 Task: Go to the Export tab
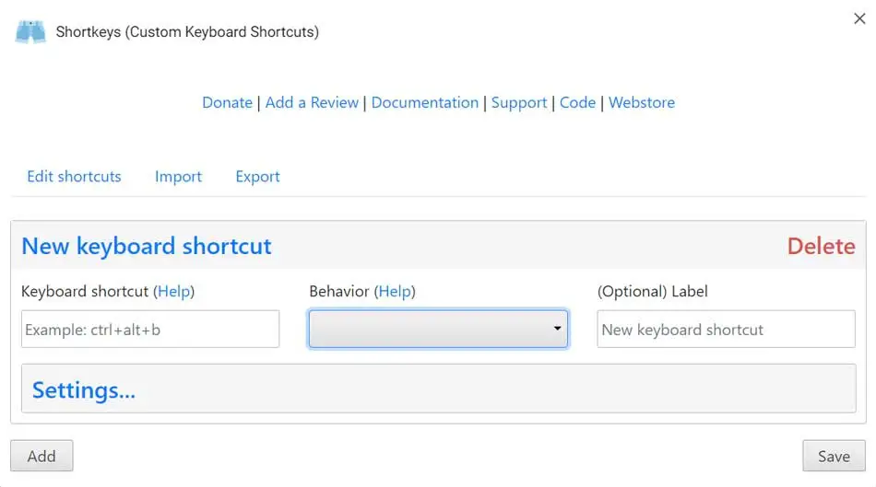(257, 177)
